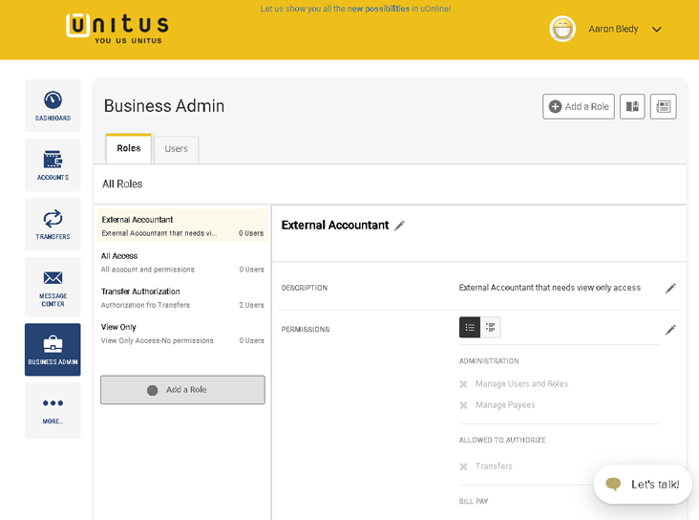Screen dimensions: 699x520
Task: Select the Transfer Authorization role
Action: click(182, 297)
